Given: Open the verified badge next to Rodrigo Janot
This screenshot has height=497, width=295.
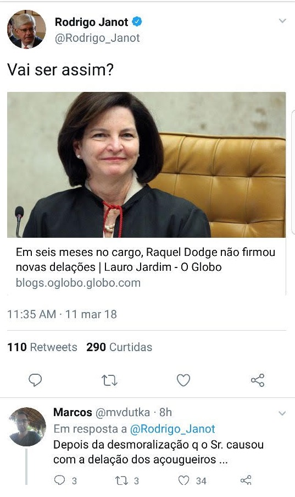Looking at the screenshot, I should 137,22.
